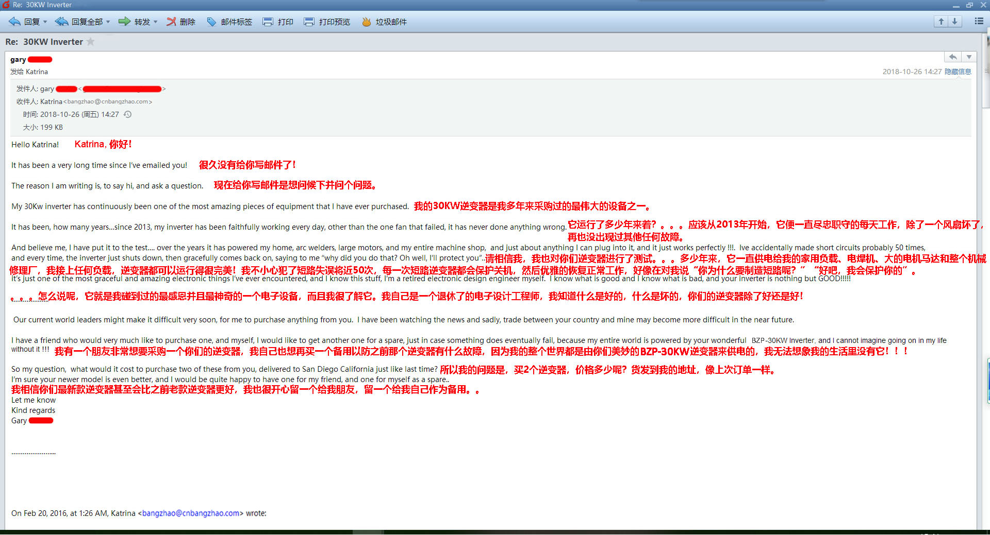Open the list view menu icon
Screen dimensions: 990x535
tap(979, 21)
